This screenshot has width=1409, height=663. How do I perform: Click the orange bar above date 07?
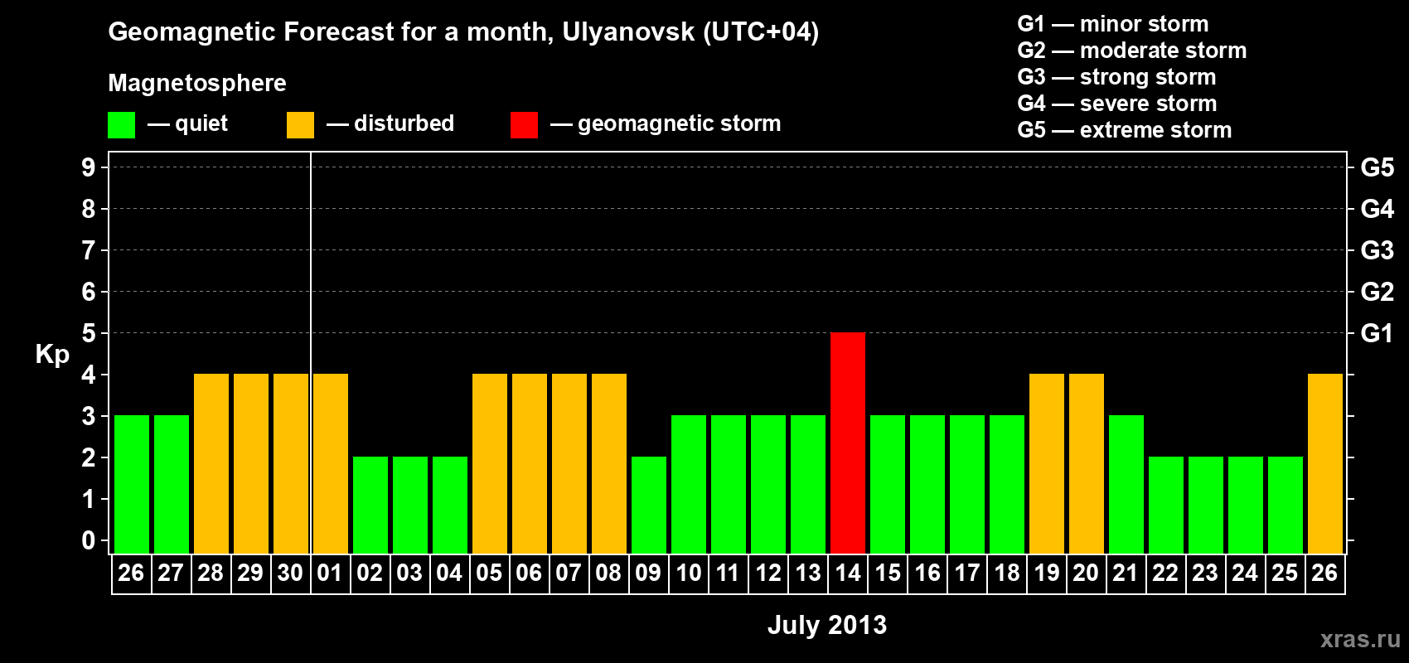tap(569, 463)
